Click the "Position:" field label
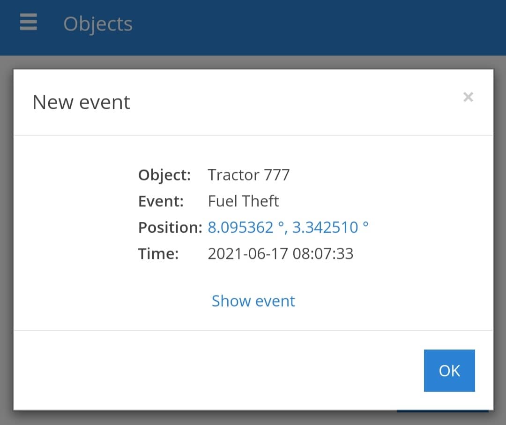This screenshot has height=425, width=506. [170, 228]
